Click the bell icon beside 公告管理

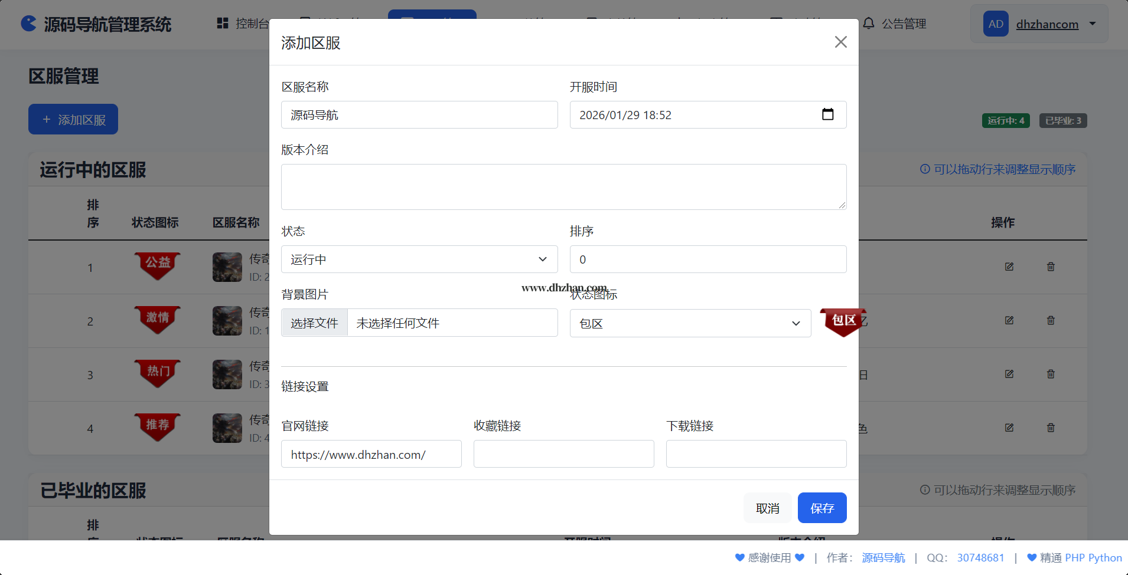pos(869,24)
